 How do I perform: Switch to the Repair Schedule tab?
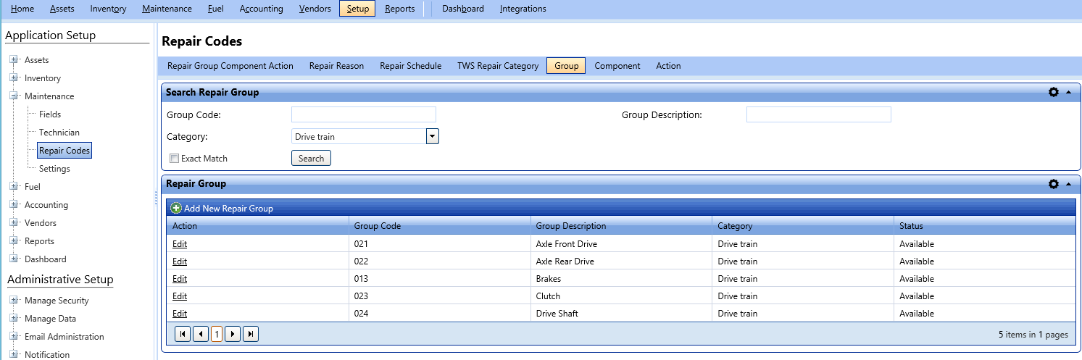(x=410, y=66)
